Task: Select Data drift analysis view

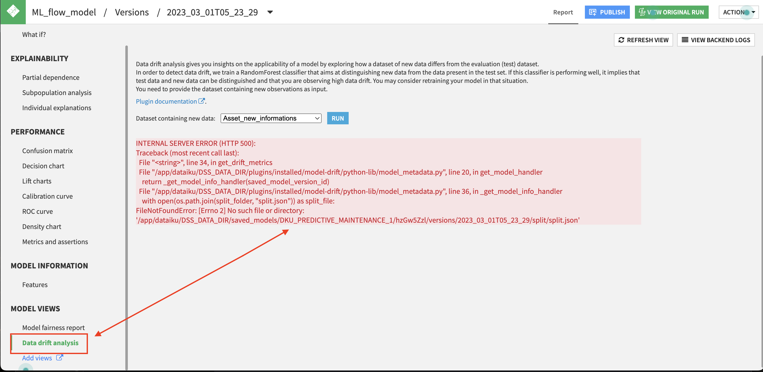Action: 50,343
